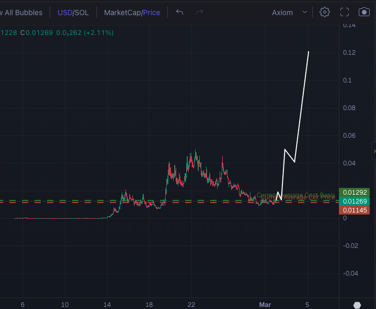Expand the right side panel arrow

[374, 151]
